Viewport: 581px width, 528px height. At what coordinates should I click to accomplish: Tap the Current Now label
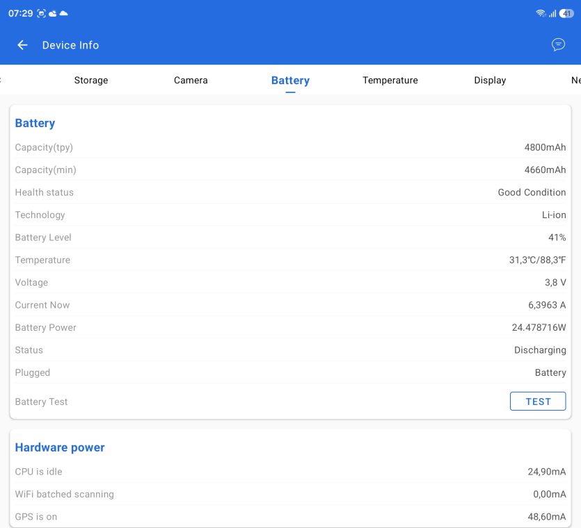click(42, 305)
